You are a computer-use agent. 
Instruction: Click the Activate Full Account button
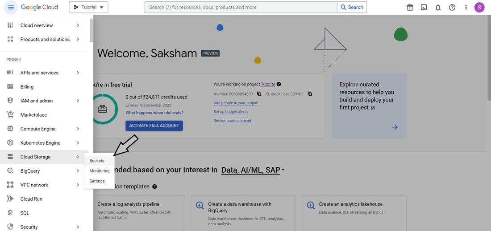pos(154,126)
